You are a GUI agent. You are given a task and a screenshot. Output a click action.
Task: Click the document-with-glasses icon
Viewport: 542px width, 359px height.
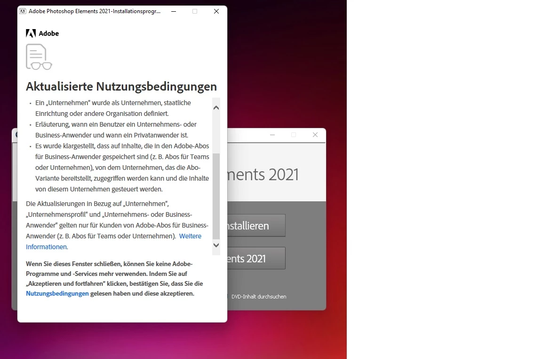tap(39, 57)
